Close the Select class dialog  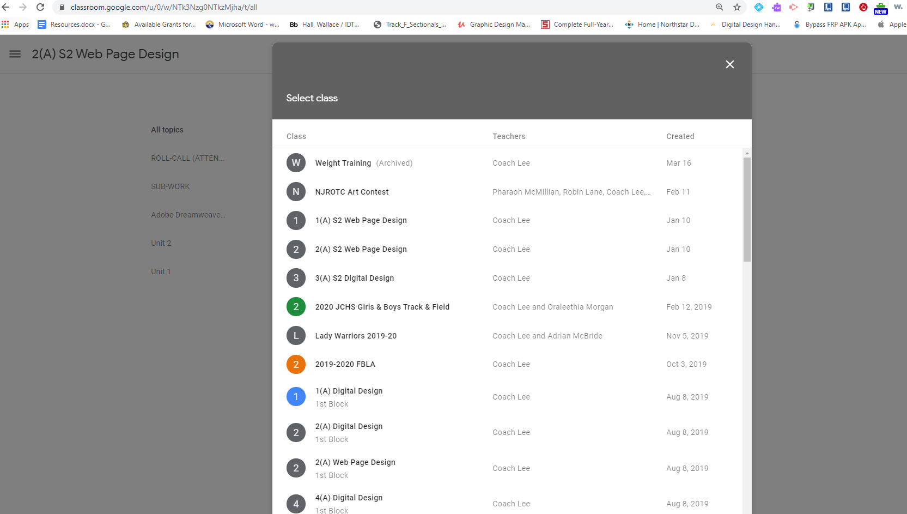point(729,64)
